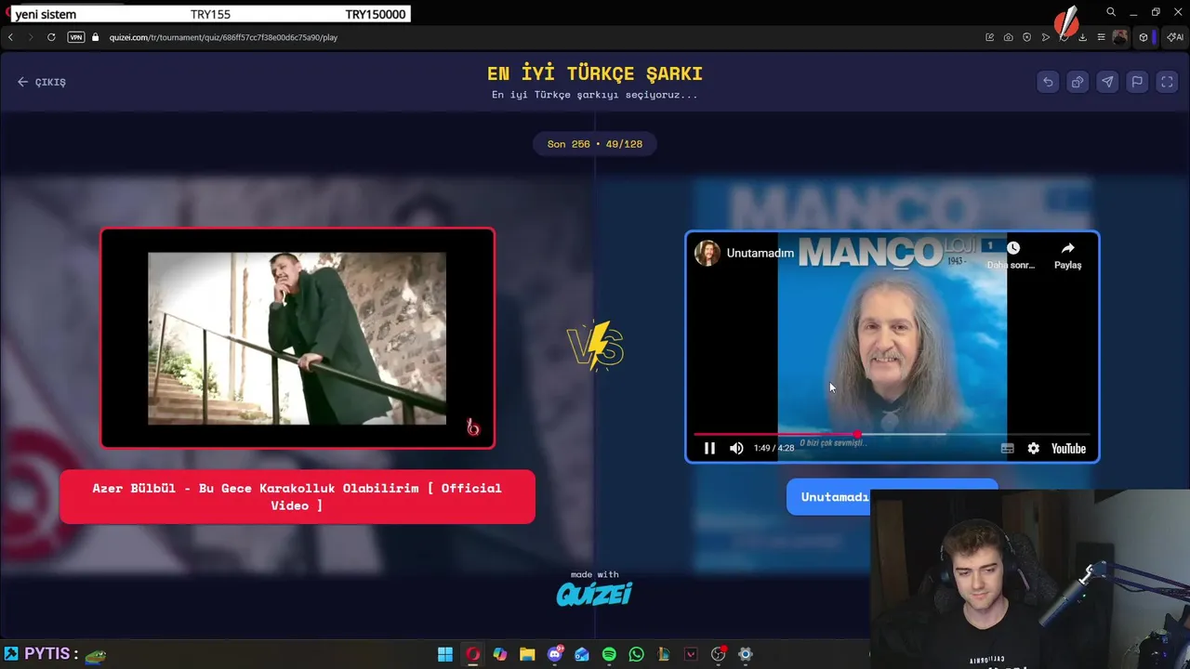
Task: Open the easy setup sliders icon
Action: (x=1101, y=37)
